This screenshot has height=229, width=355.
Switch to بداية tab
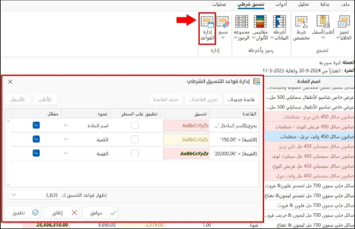point(325,4)
